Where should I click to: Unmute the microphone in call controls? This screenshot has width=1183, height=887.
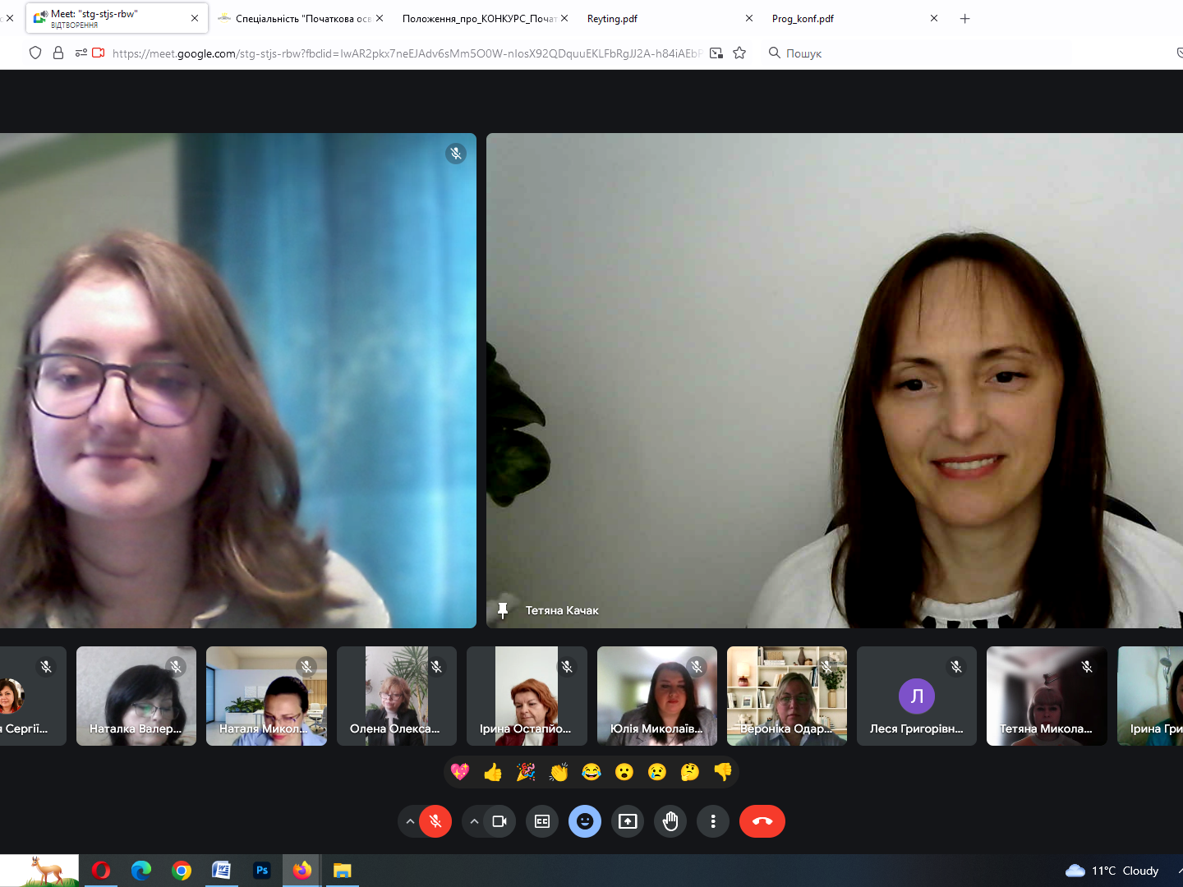coord(435,821)
